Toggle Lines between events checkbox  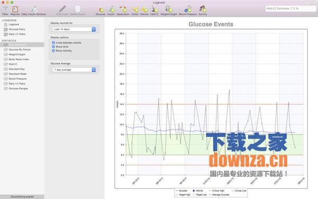54,42
